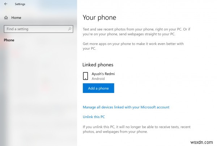The height and width of the screenshot is (146, 217).
Task: Click the Ayush's Redmi device name
Action: tap(103, 74)
